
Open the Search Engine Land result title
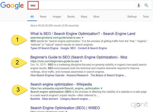pos(83,34)
